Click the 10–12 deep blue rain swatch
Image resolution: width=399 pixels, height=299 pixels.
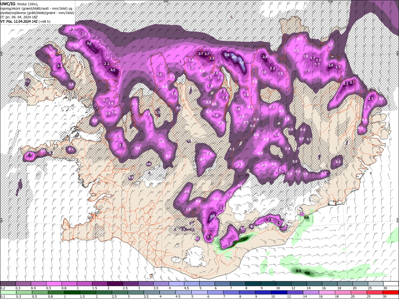pyautogui.click(x=279, y=292)
